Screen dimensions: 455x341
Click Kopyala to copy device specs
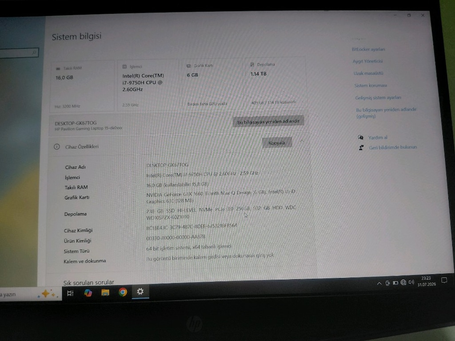(277, 143)
